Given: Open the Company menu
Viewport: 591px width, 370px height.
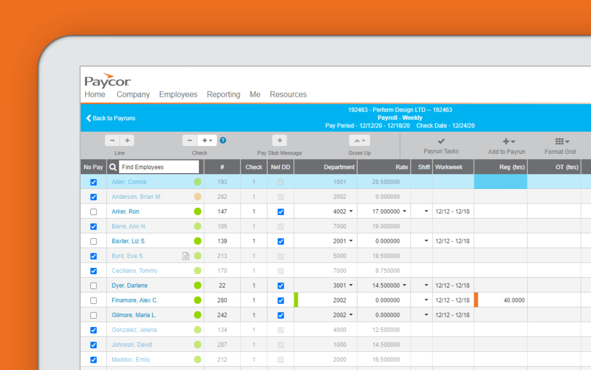Looking at the screenshot, I should 133,94.
